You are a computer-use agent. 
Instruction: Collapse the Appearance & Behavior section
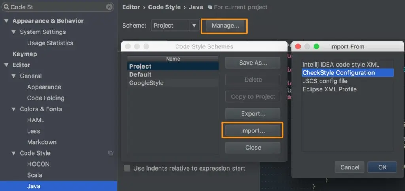coord(6,21)
